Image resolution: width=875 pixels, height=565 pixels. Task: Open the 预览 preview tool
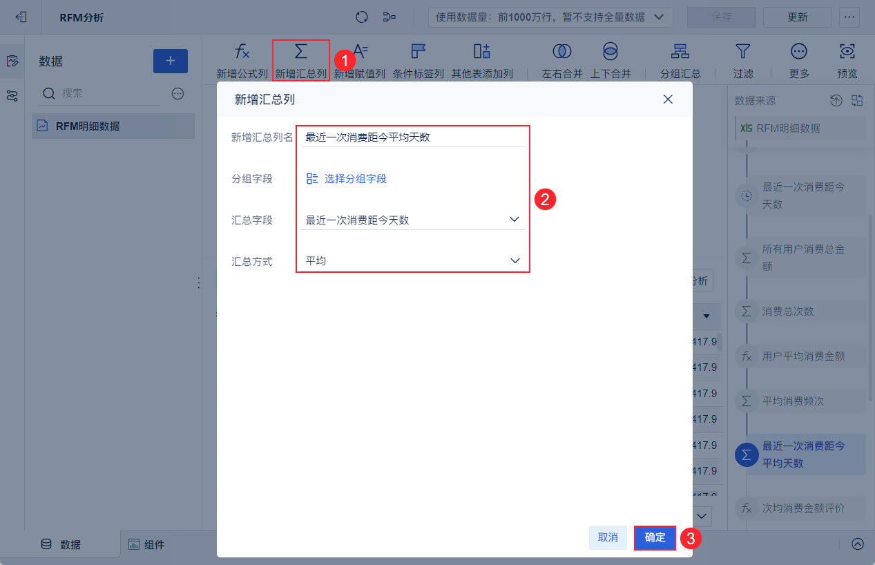847,61
